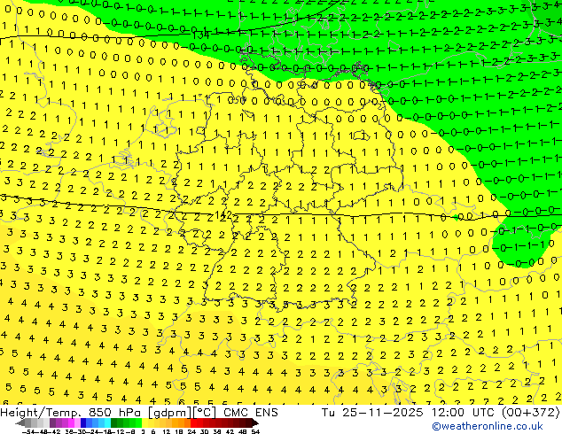Click the dark blue swatch in the temperature color scale
This screenshot has width=562, height=434.
[83, 423]
